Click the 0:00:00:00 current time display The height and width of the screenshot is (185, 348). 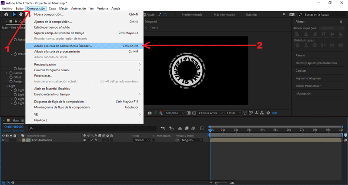14,127
